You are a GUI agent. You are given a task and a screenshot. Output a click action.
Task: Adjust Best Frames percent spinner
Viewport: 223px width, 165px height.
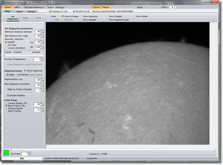[42, 104]
